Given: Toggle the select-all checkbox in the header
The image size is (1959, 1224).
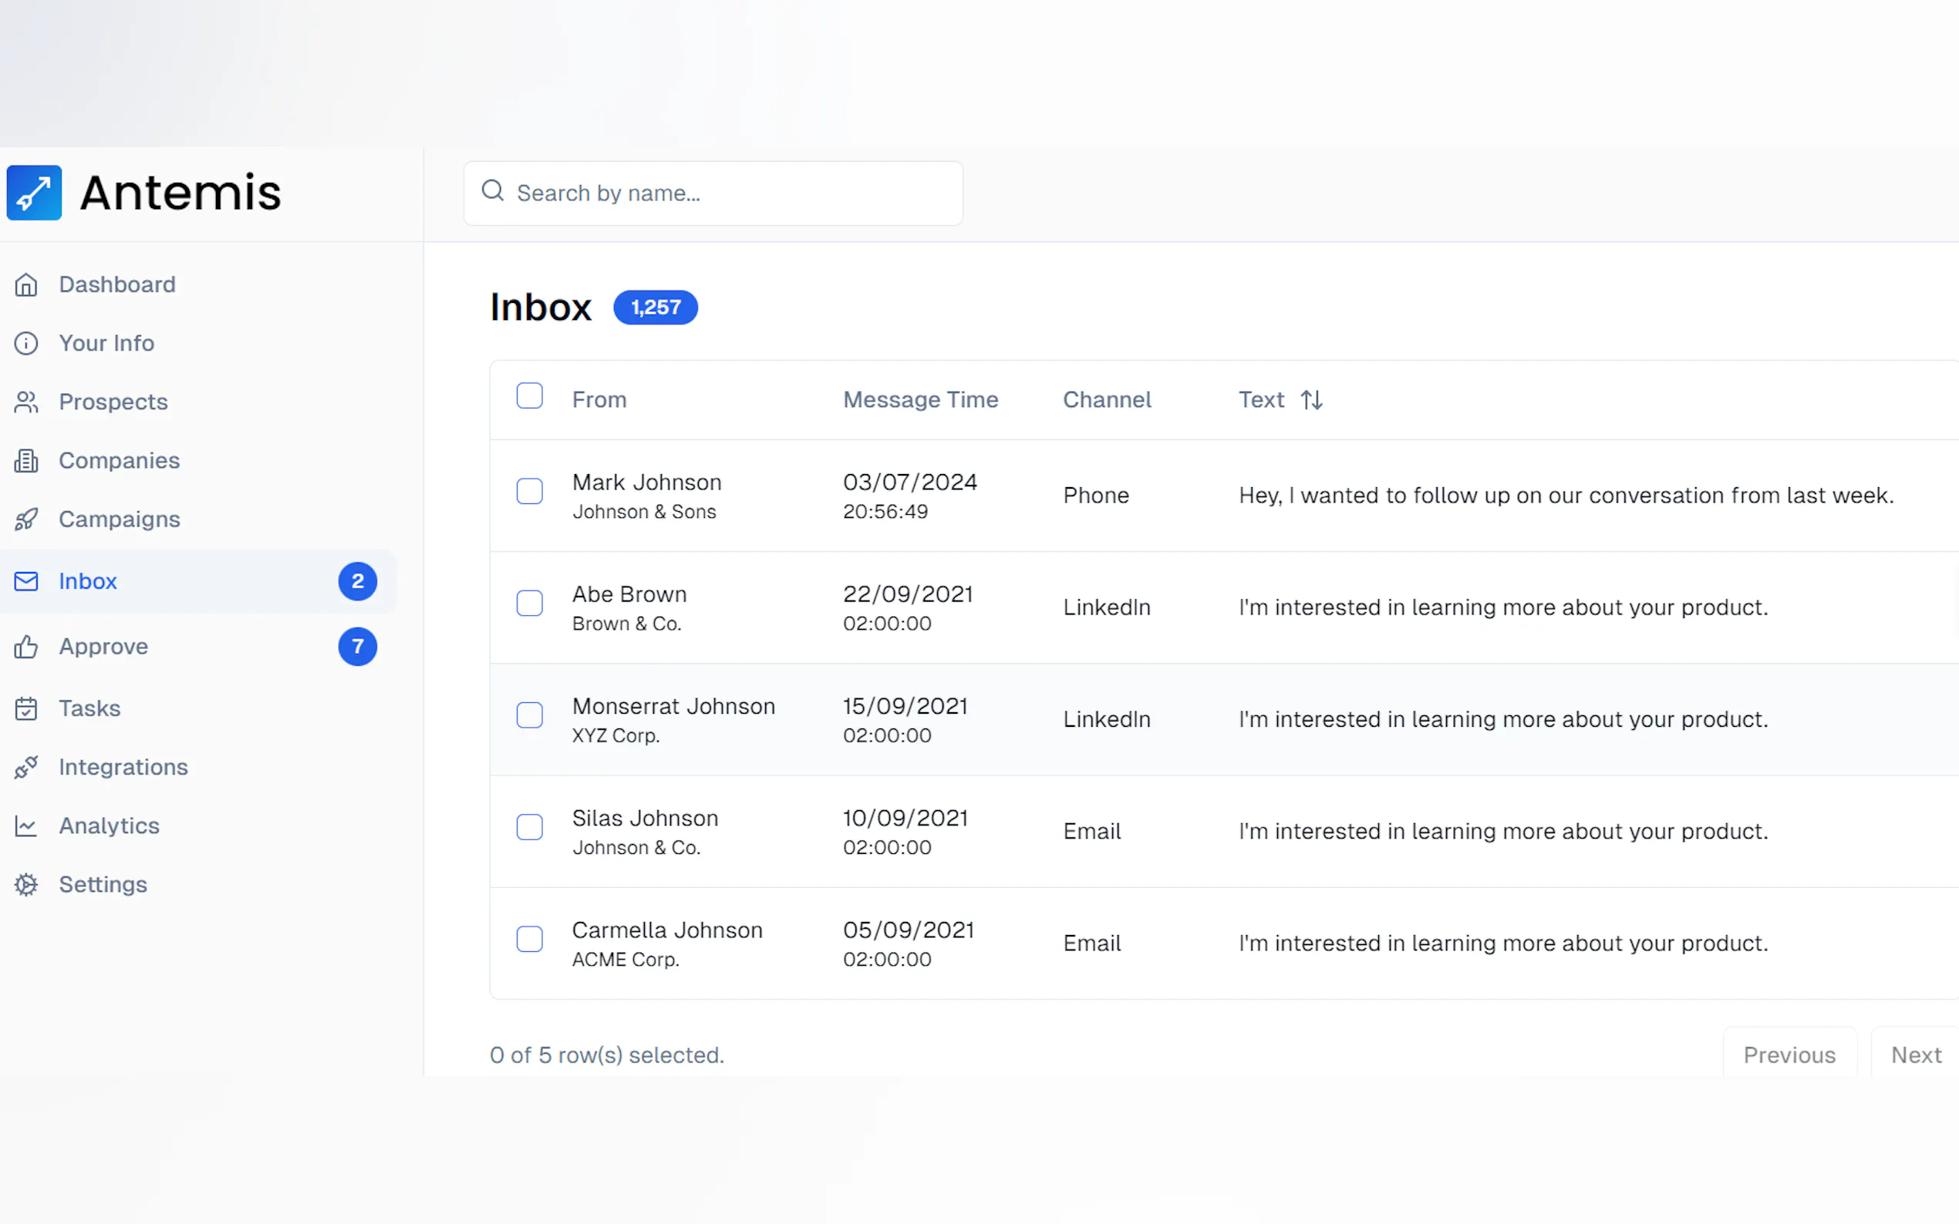Looking at the screenshot, I should pos(530,396).
